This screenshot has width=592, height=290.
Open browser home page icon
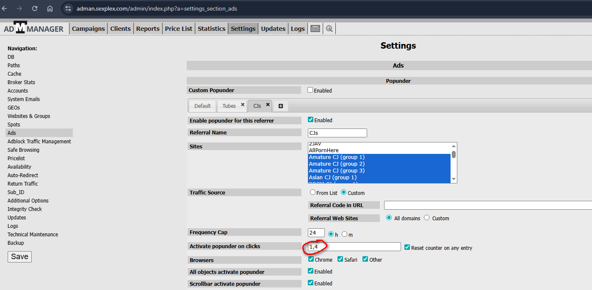pos(50,8)
